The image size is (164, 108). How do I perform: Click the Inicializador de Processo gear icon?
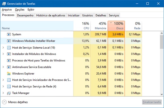coord(9,80)
